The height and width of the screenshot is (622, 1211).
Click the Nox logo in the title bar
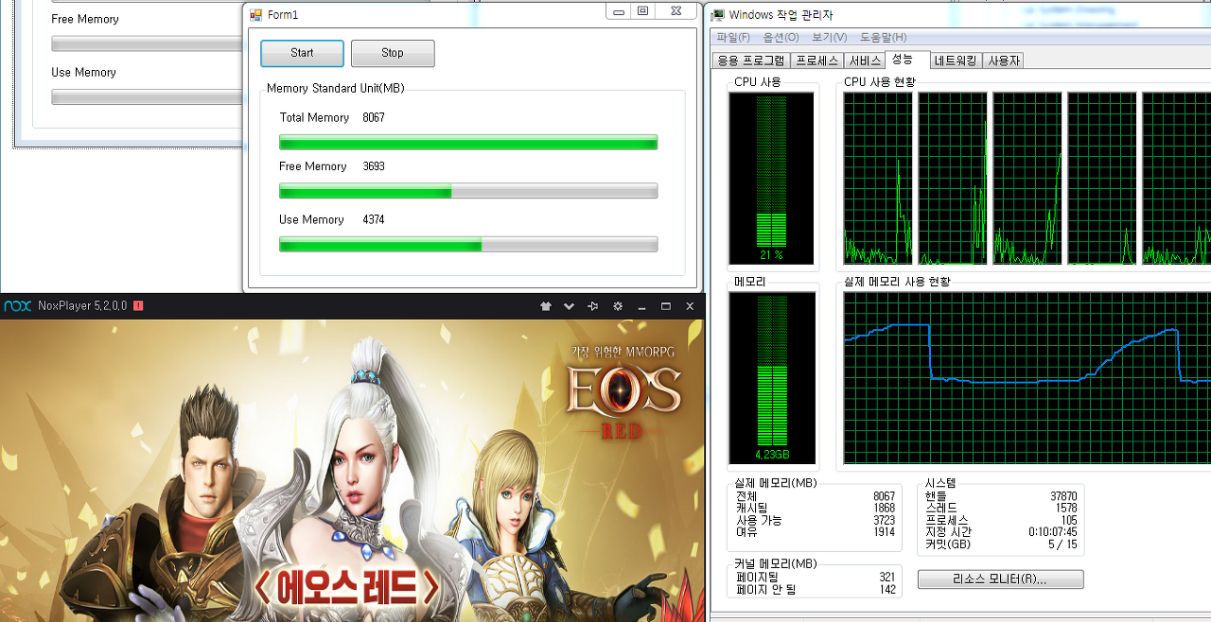pos(18,305)
